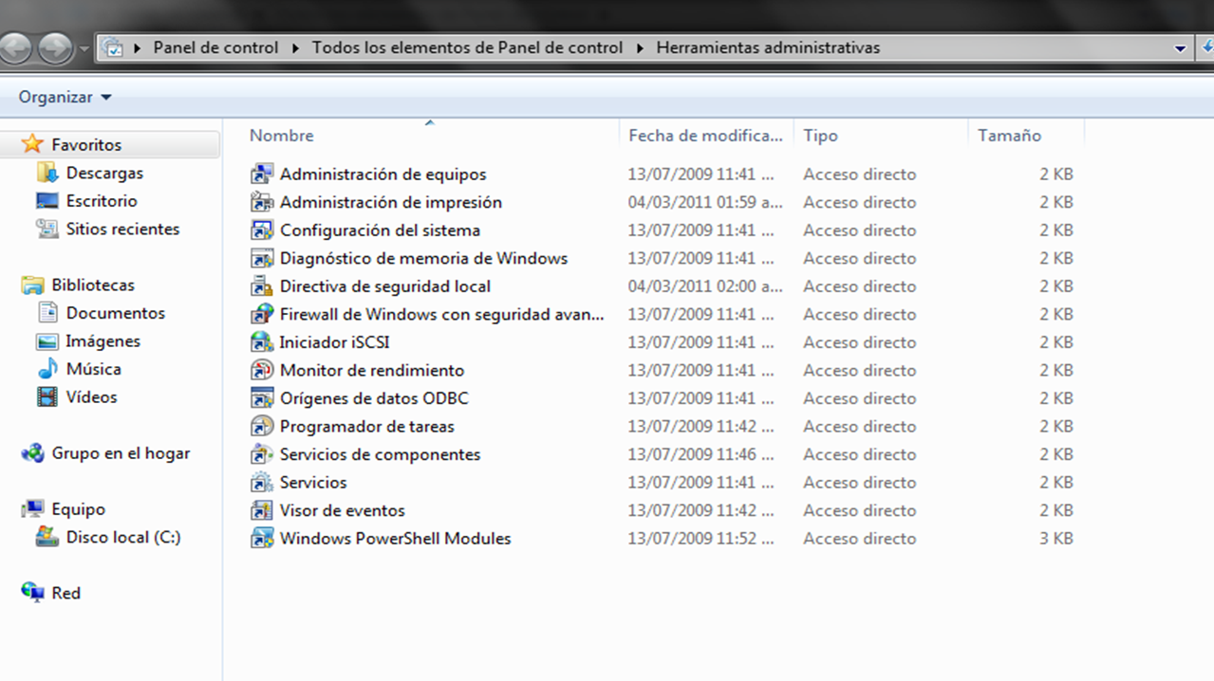Image resolution: width=1214 pixels, height=681 pixels.
Task: Select the Iniciador iSCSI icon
Action: [262, 342]
